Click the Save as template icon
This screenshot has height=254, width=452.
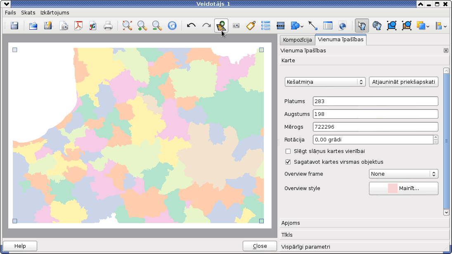48,26
